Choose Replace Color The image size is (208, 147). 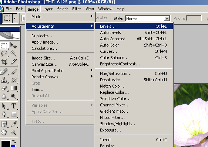click(134, 92)
